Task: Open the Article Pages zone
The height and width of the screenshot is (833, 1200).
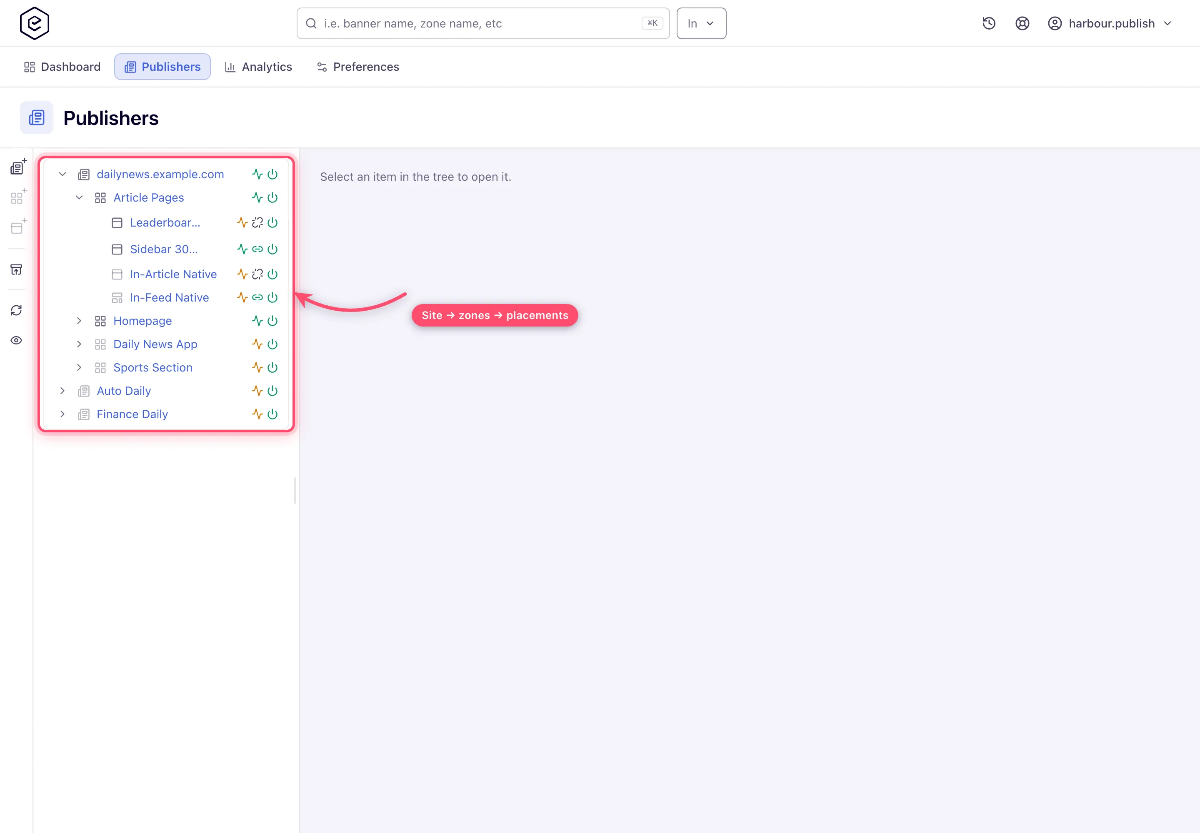Action: (149, 198)
